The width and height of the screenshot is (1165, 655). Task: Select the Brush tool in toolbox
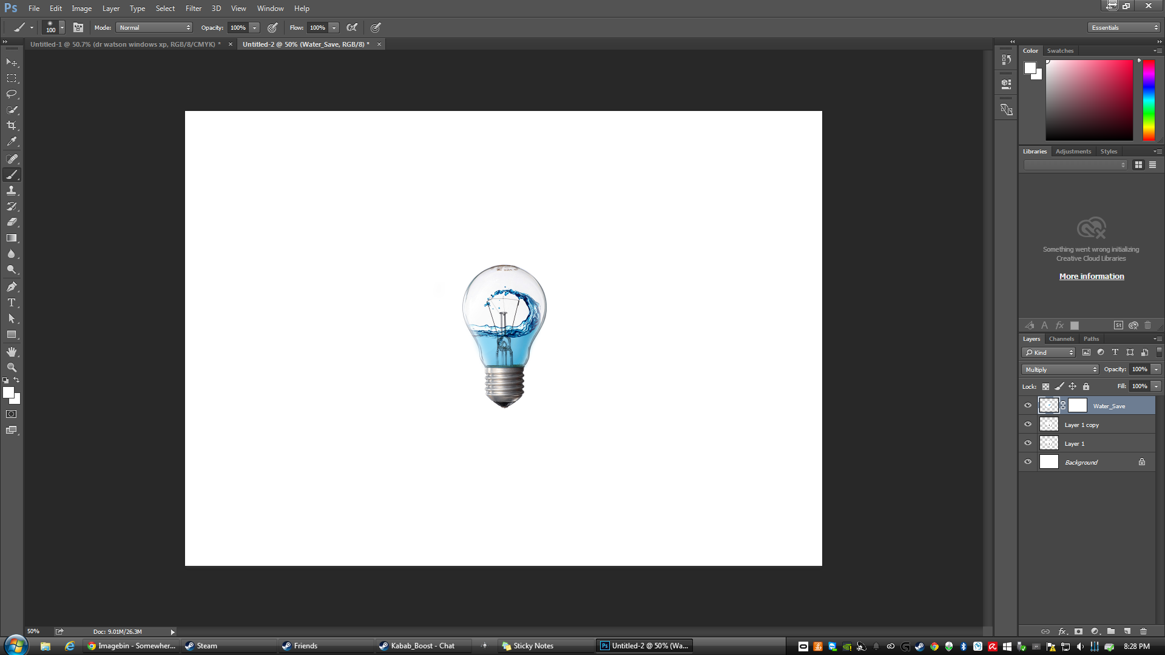(x=12, y=175)
